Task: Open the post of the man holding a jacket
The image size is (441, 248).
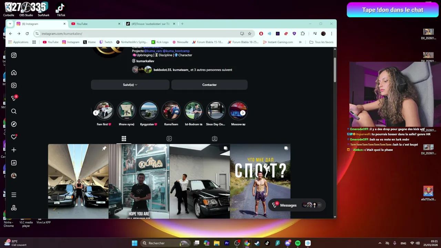Action: pyautogui.click(x=199, y=181)
